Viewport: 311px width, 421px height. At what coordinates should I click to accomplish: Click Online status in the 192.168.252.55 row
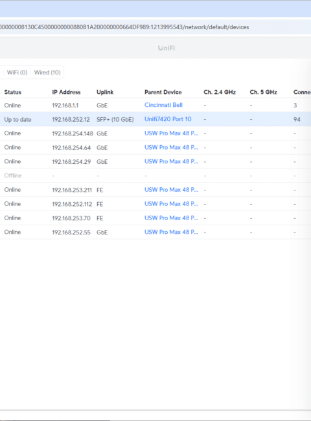[12, 232]
